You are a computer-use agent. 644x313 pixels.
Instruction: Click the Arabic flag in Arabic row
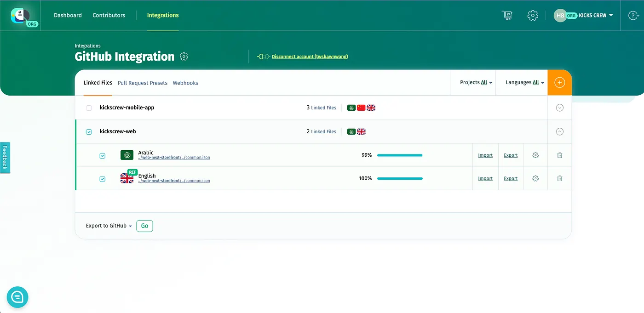tap(127, 155)
